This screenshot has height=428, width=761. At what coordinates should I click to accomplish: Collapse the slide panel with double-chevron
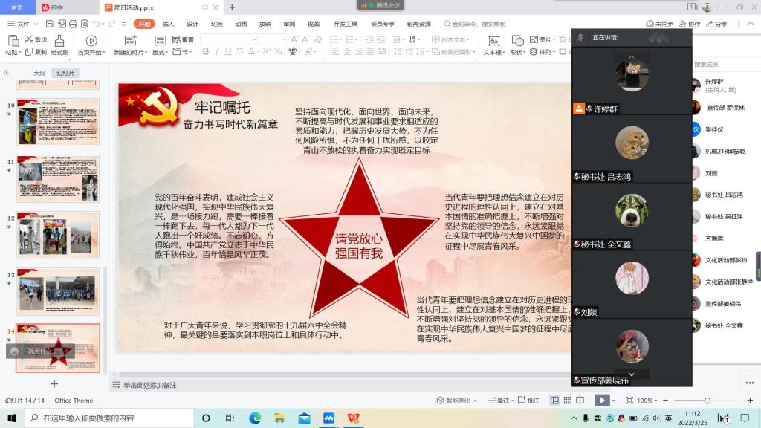click(6, 73)
